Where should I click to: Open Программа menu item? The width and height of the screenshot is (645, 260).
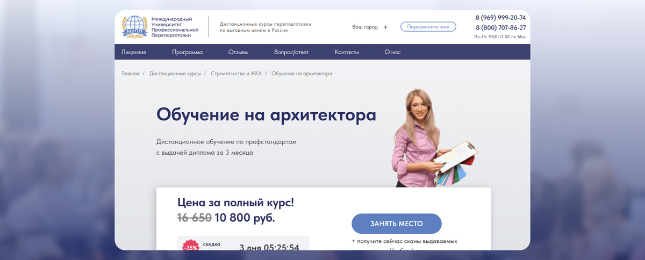[188, 52]
